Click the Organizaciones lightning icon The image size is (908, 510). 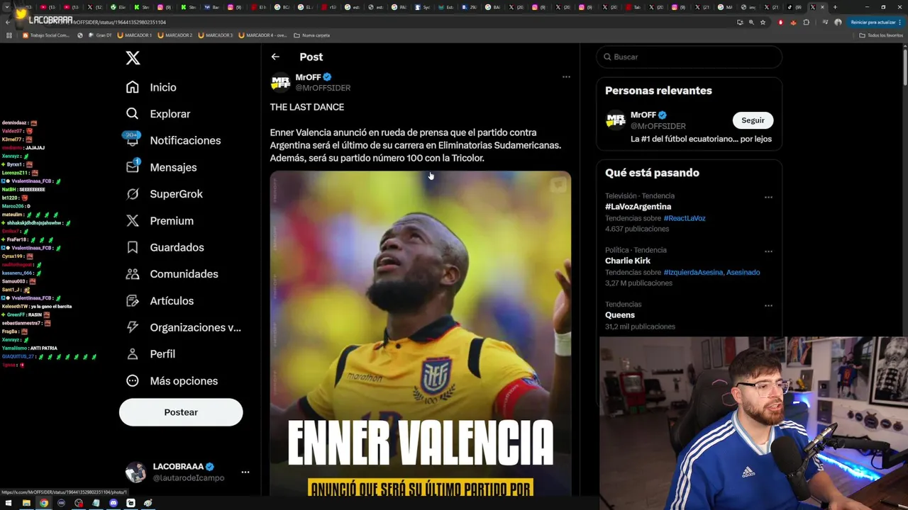pos(133,327)
